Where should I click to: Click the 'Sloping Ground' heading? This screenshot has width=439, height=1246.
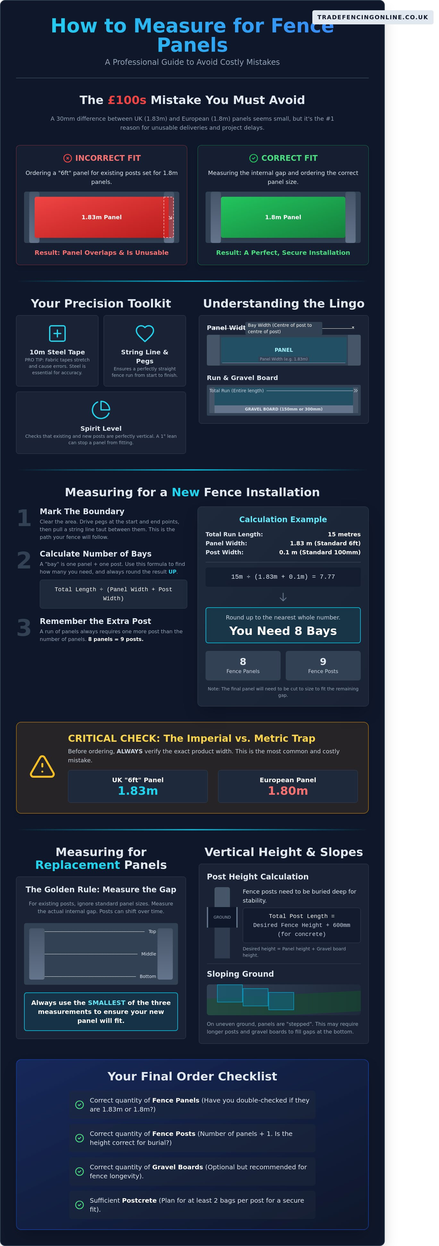click(240, 974)
